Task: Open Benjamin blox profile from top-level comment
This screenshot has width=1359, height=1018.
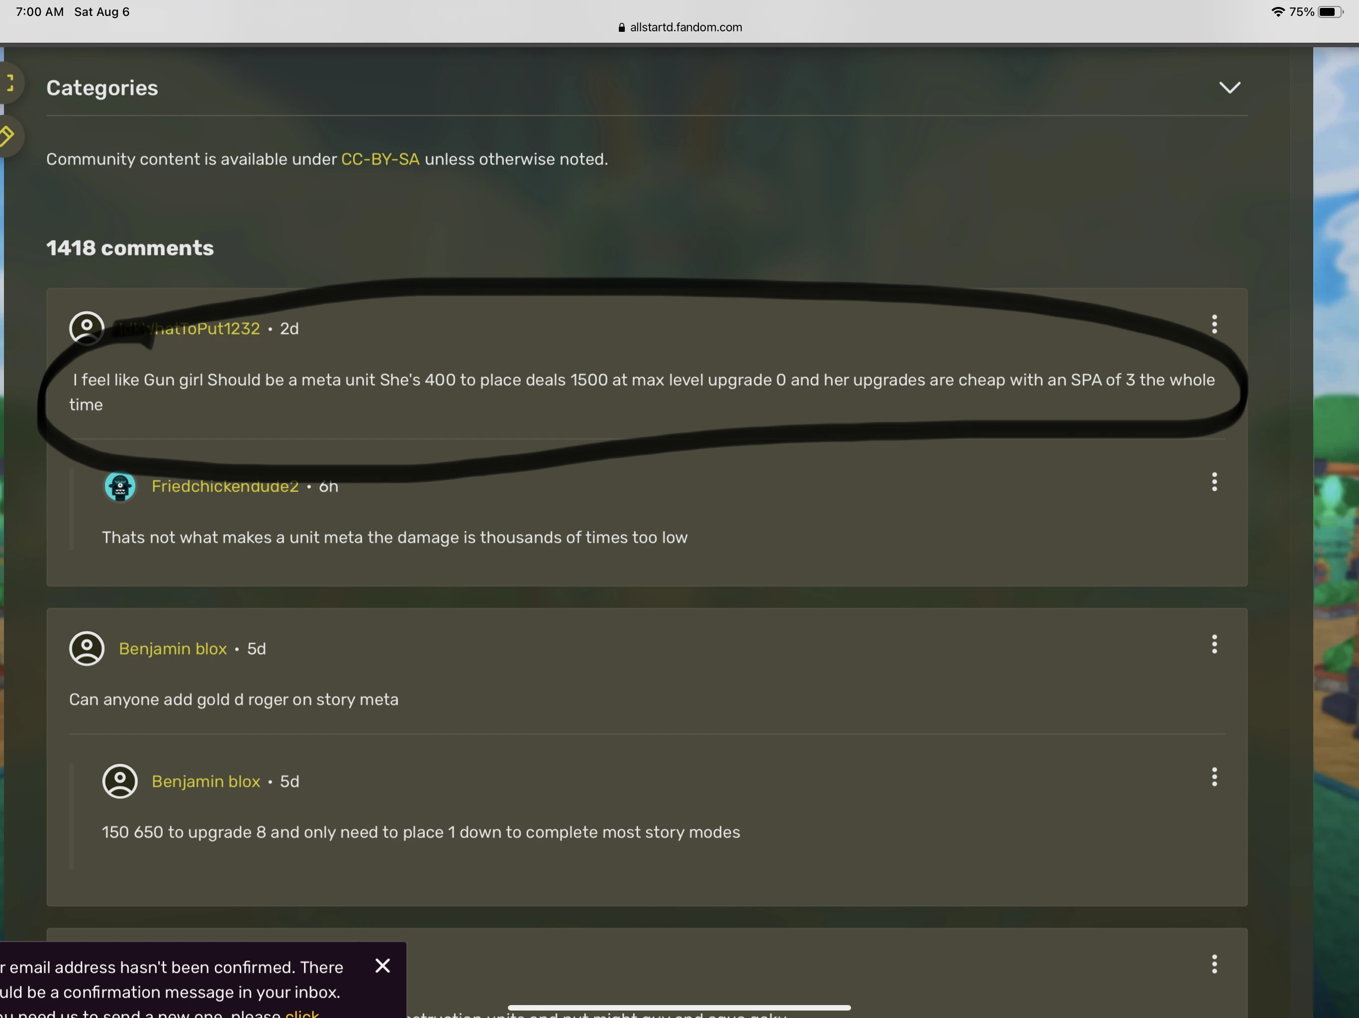Action: pyautogui.click(x=173, y=648)
